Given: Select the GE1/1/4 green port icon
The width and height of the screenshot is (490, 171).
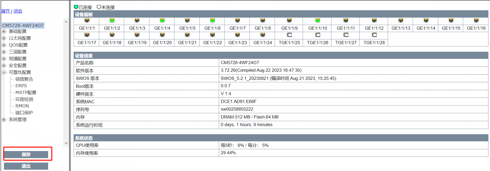Looking at the screenshot, I should (162, 21).
